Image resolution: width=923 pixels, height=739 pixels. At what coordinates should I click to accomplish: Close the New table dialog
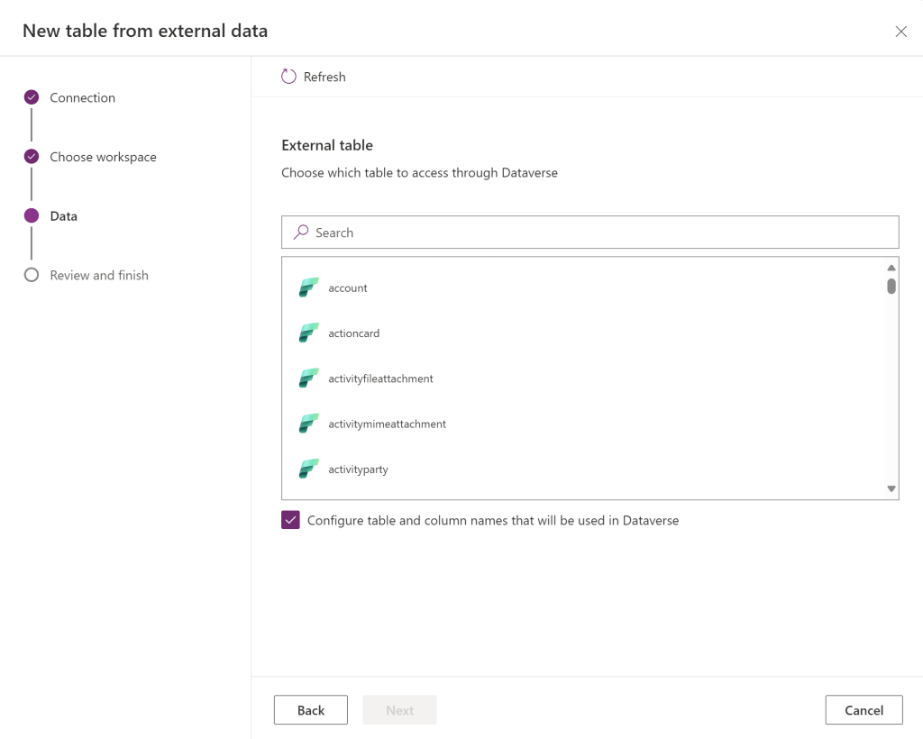(900, 32)
